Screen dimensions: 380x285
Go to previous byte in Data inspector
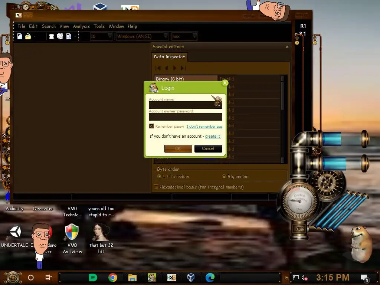pos(167,68)
